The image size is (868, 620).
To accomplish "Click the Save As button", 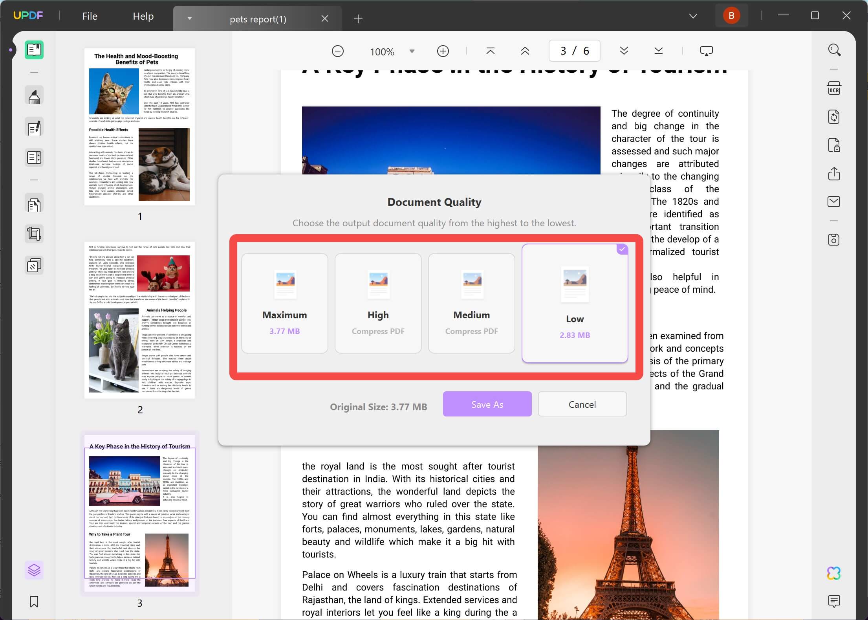I will point(487,404).
